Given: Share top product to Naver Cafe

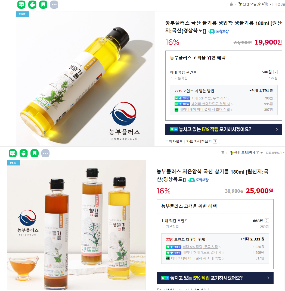Looking at the screenshot, I should [x=32, y=5].
